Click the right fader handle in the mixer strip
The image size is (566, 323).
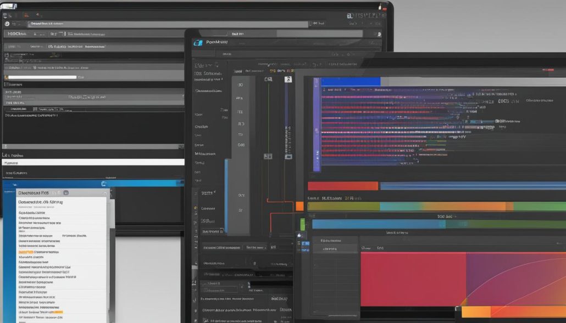[x=288, y=157]
